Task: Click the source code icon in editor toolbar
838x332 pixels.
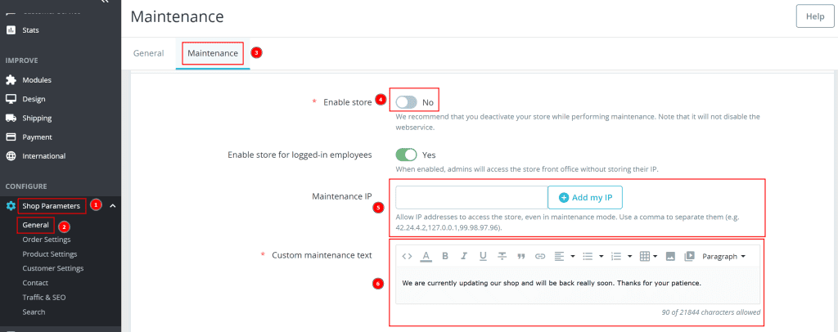Action: coord(407,256)
